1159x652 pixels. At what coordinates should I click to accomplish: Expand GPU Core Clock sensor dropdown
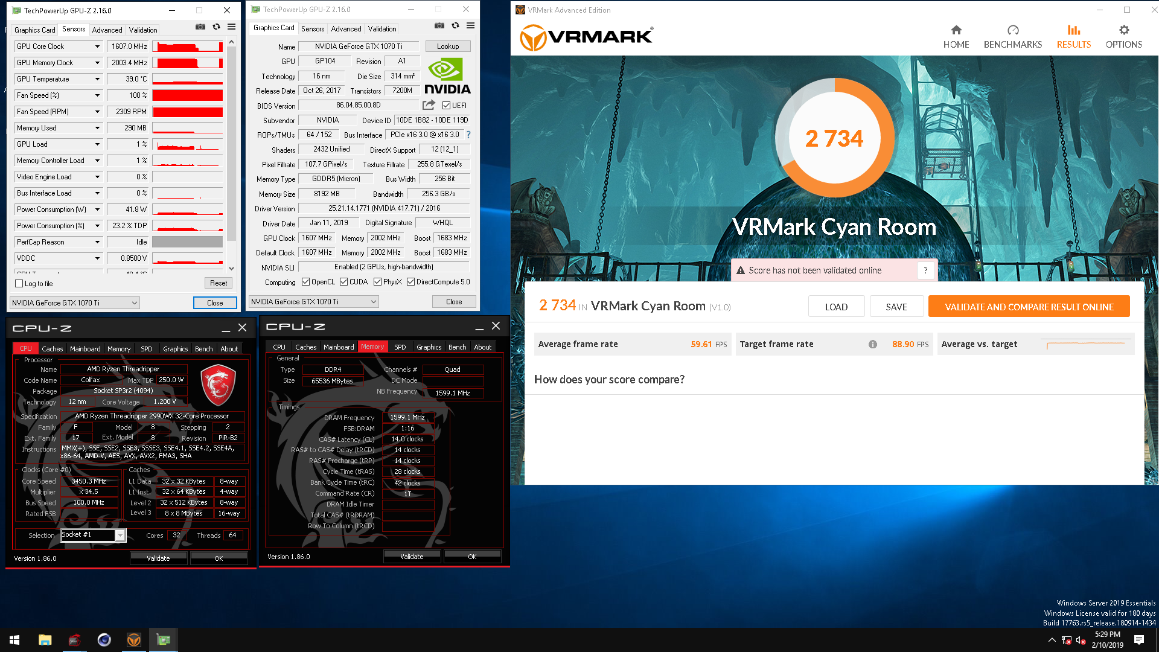97,46
